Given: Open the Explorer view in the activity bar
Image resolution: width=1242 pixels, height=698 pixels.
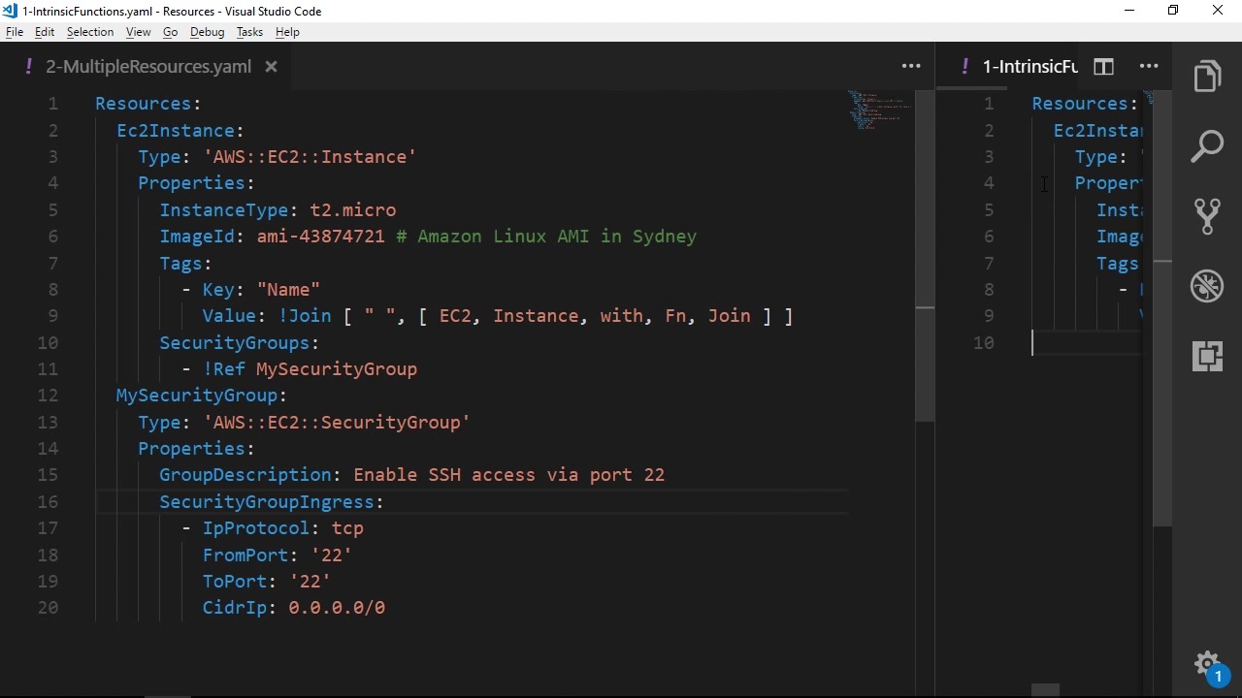Looking at the screenshot, I should point(1207,77).
